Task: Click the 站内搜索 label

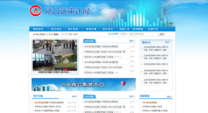Action: pyautogui.click(x=115, y=34)
